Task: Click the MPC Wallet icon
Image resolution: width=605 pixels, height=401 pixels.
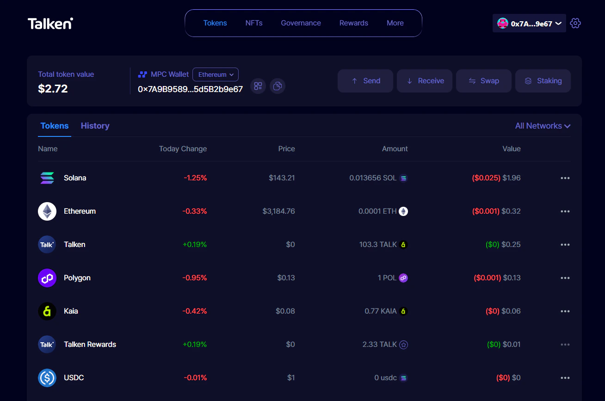Action: [x=142, y=74]
